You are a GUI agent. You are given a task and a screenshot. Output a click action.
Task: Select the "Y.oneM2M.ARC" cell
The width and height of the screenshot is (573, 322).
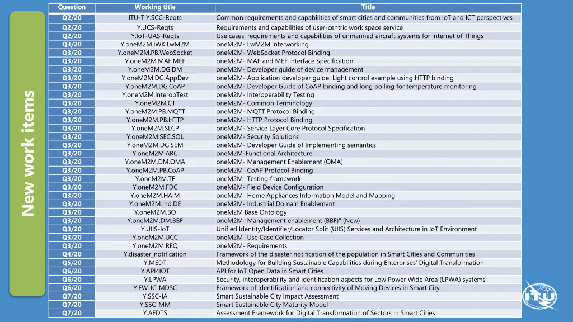155,154
